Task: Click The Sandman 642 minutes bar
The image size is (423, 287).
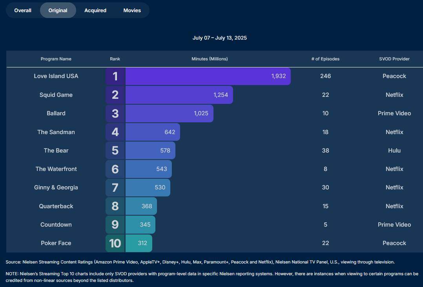Action: pos(153,132)
